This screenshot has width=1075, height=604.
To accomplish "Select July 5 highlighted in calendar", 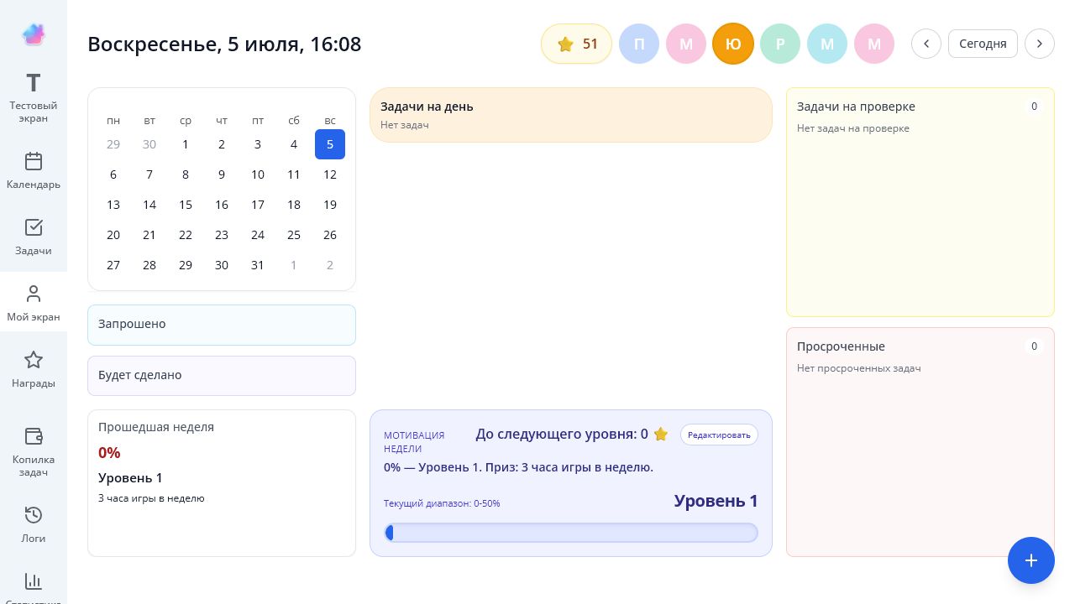I will 330,144.
